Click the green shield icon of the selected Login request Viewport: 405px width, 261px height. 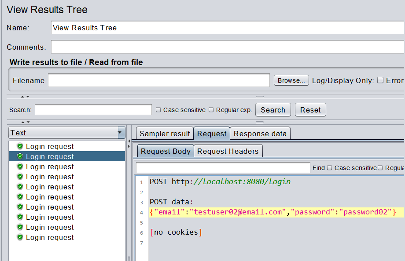pyautogui.click(x=20, y=156)
